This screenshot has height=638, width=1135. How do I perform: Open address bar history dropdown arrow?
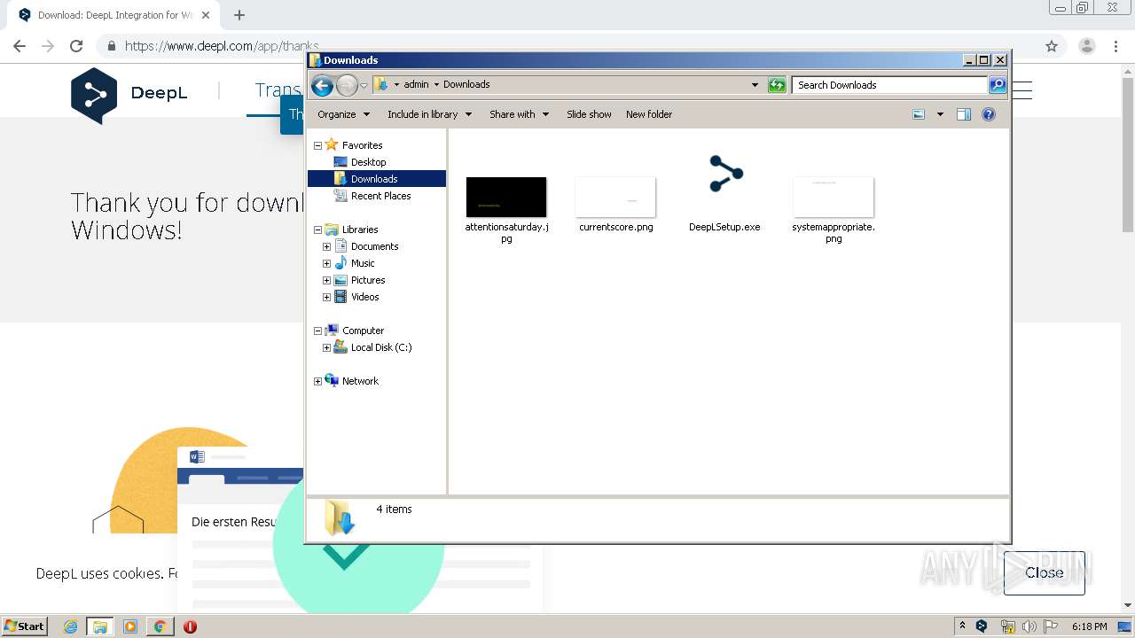coord(755,85)
